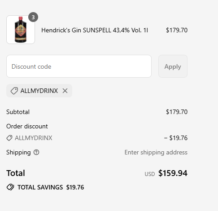Select the Hendrick's Gin SUNSPELL product name
Viewport: 218px width, 211px height.
(x=95, y=30)
